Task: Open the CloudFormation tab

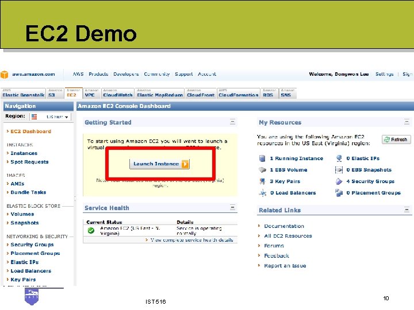Action: (x=239, y=94)
